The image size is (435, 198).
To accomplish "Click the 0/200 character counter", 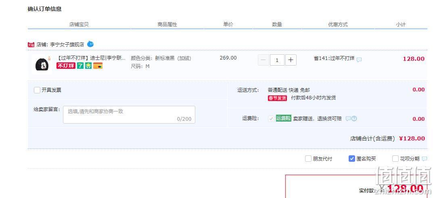I will 184,119.
